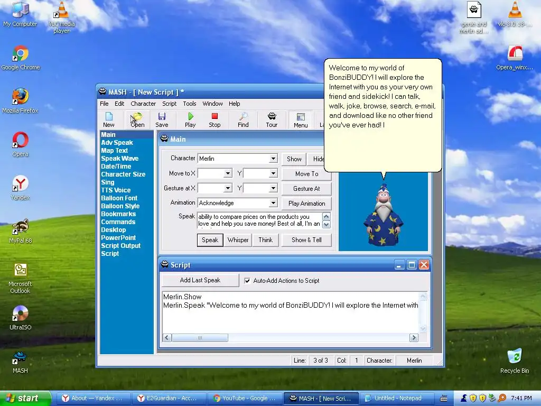Open the Edit menu

pos(119,104)
